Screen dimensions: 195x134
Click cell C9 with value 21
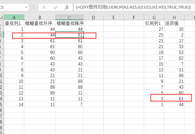pos(70,70)
